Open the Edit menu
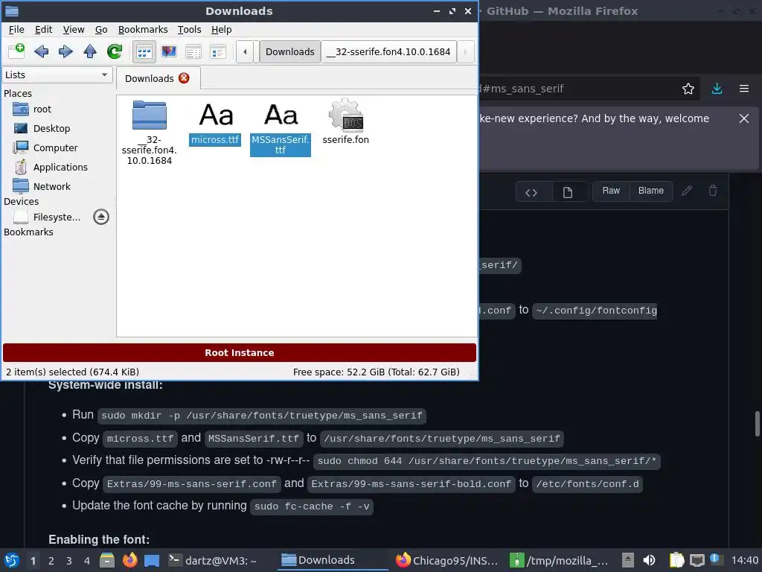This screenshot has width=762, height=572. 43,30
